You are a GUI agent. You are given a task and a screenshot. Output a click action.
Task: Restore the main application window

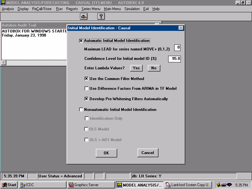click(243, 3)
